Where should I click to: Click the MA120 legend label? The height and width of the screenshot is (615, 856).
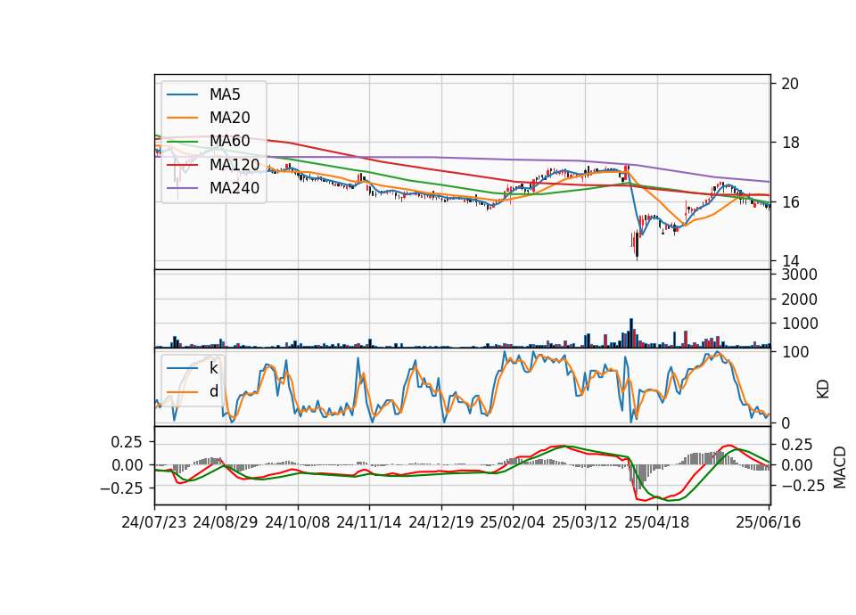coord(235,164)
